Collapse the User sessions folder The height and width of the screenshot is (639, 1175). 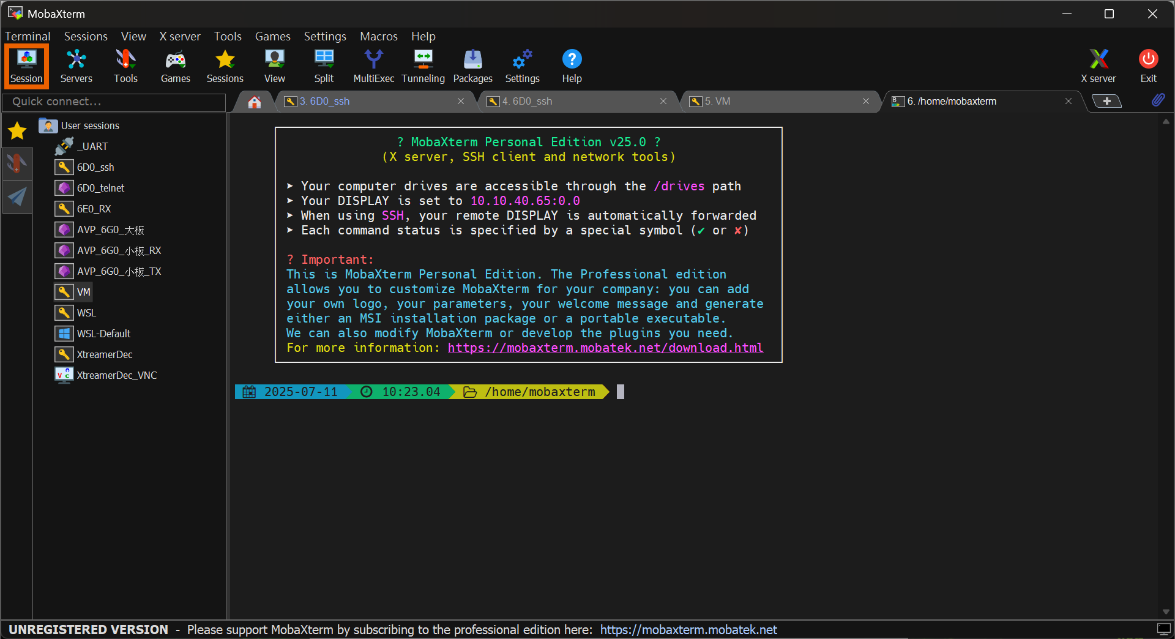[89, 125]
